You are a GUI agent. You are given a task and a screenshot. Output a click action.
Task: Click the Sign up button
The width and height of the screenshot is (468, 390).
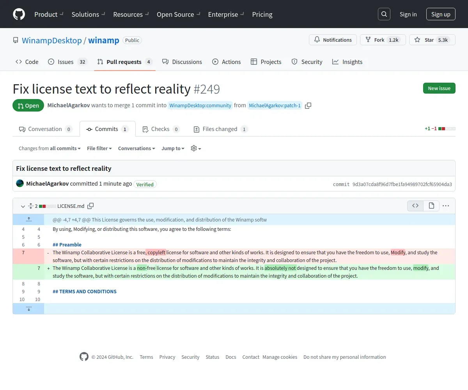pyautogui.click(x=441, y=14)
